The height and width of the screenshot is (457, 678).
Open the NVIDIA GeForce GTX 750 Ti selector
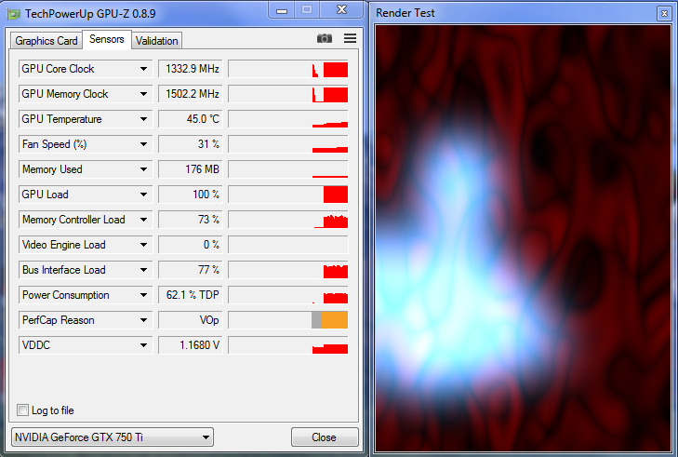[113, 437]
